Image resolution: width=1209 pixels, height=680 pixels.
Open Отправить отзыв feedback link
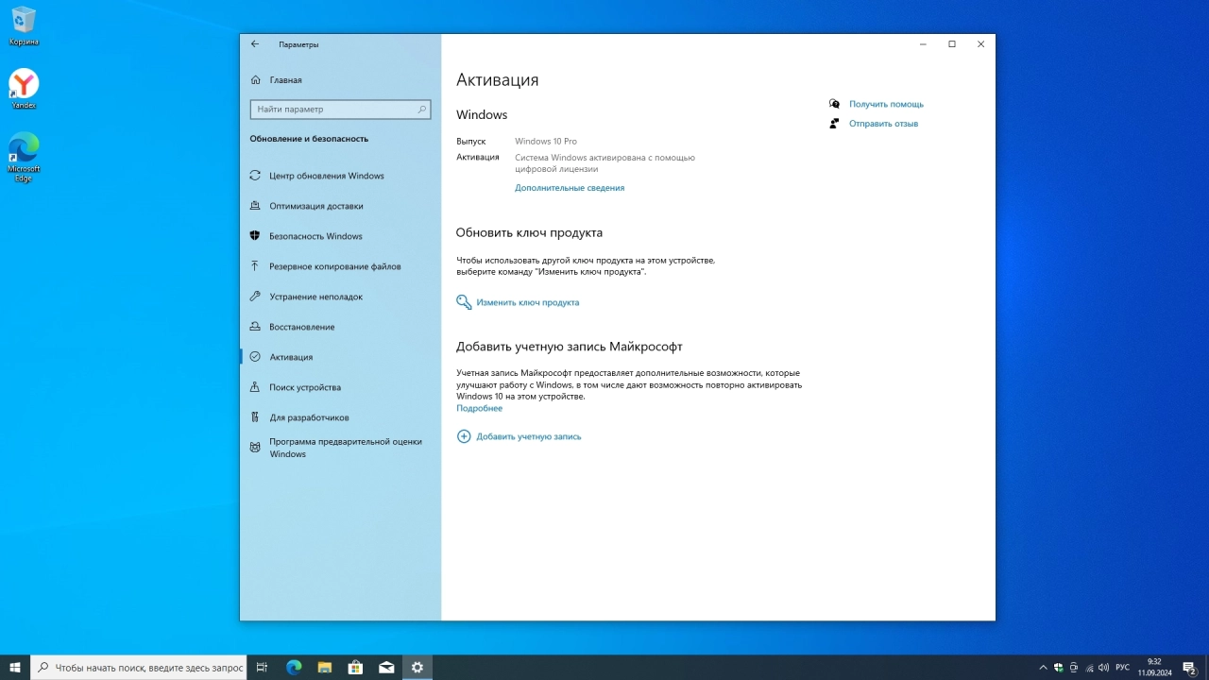point(883,124)
